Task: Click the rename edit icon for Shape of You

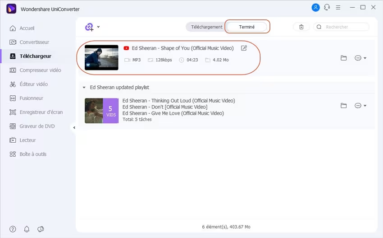Action: (244, 48)
